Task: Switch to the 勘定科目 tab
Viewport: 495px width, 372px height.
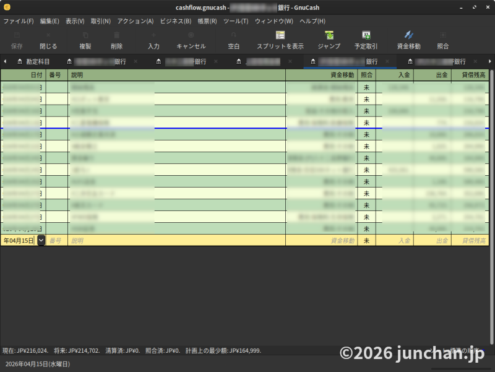Action: click(33, 62)
